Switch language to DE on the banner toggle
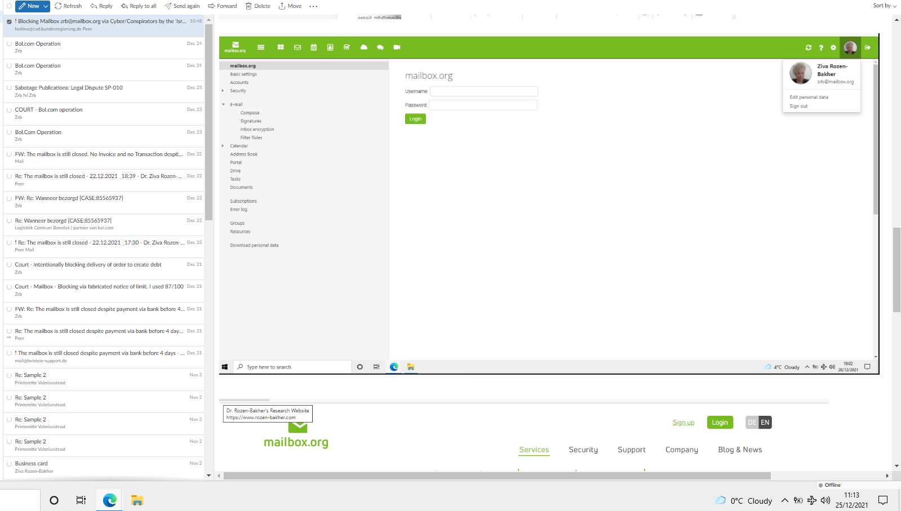Screen dimensions: 901x511 752,423
